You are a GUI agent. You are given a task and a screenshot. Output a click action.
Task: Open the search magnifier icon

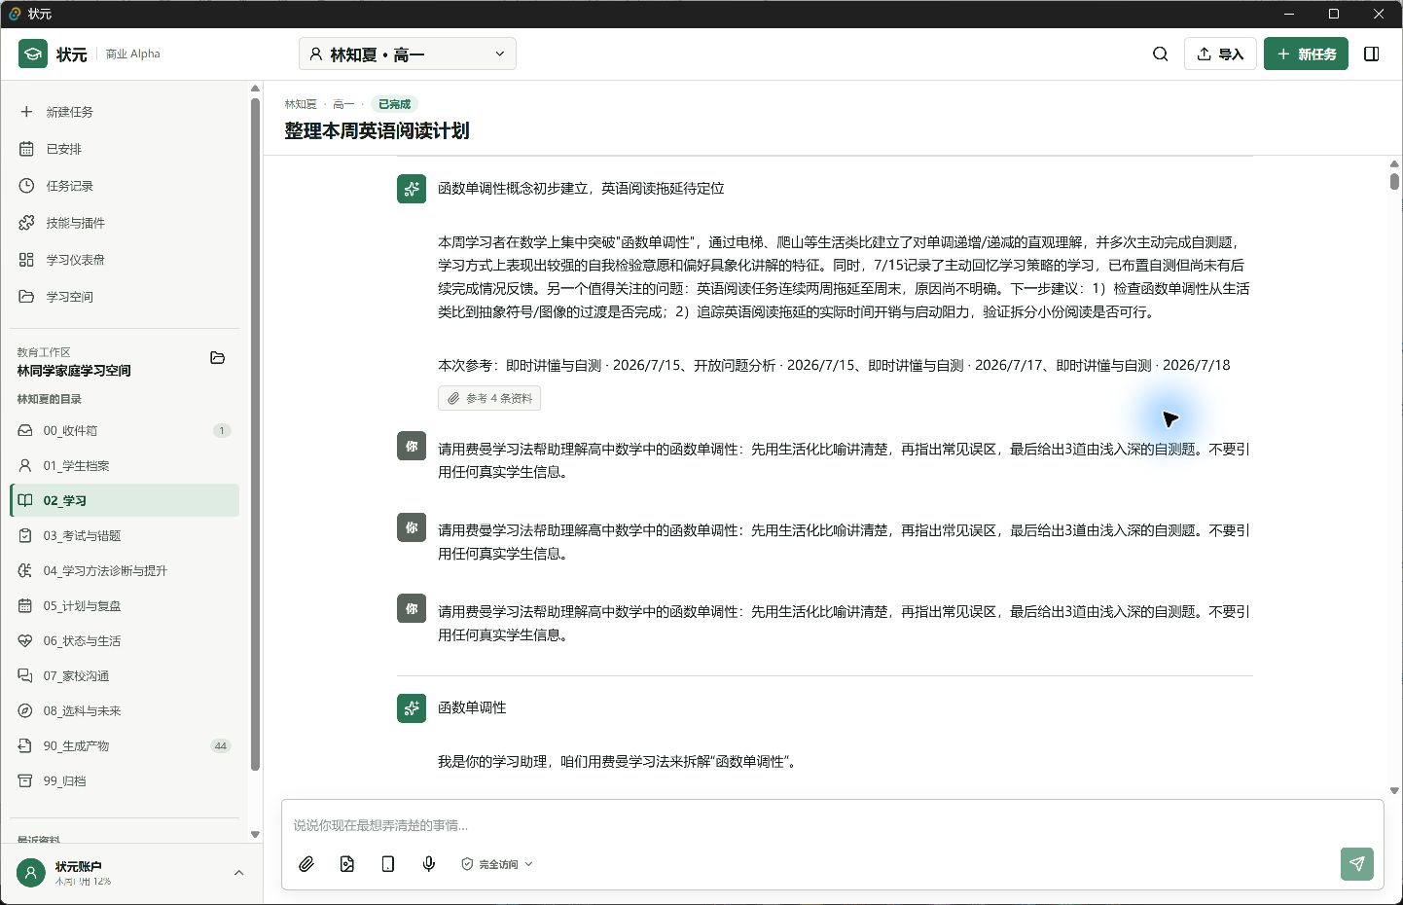point(1160,54)
